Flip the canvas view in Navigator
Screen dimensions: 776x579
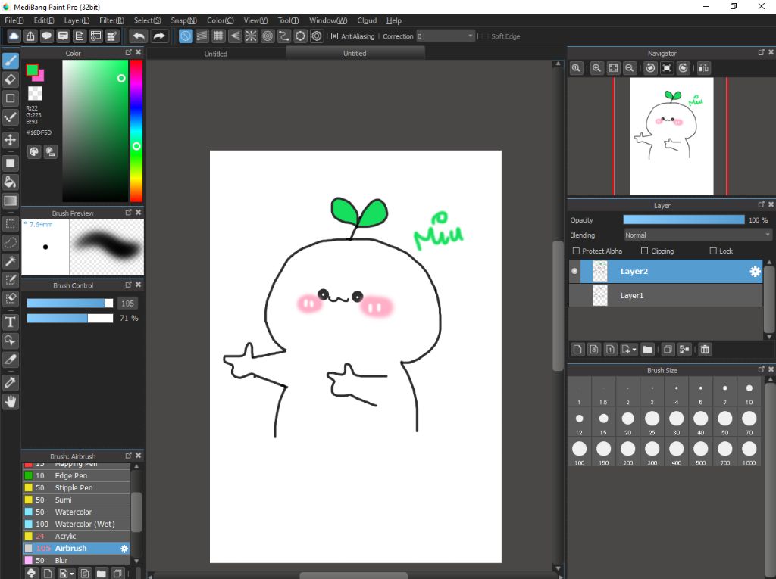[703, 68]
